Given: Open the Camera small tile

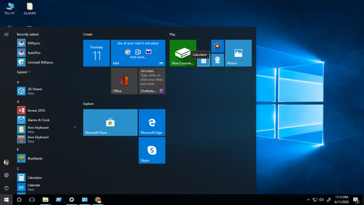Looking at the screenshot, I should coord(217,60).
